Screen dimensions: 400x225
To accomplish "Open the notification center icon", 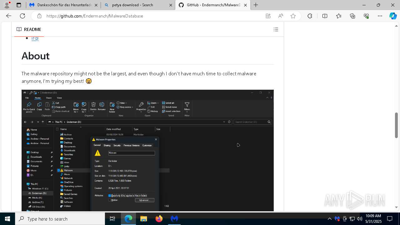I will pos(390,219).
